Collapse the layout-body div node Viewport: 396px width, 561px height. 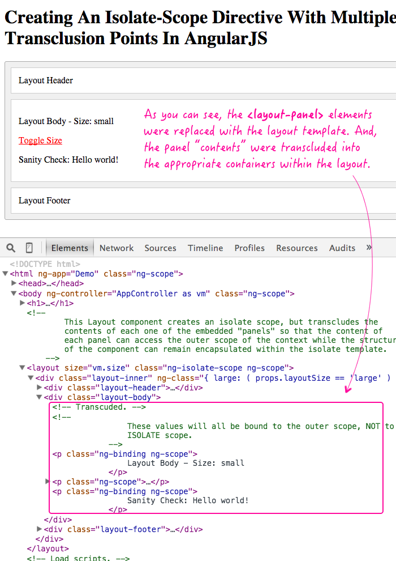click(39, 397)
